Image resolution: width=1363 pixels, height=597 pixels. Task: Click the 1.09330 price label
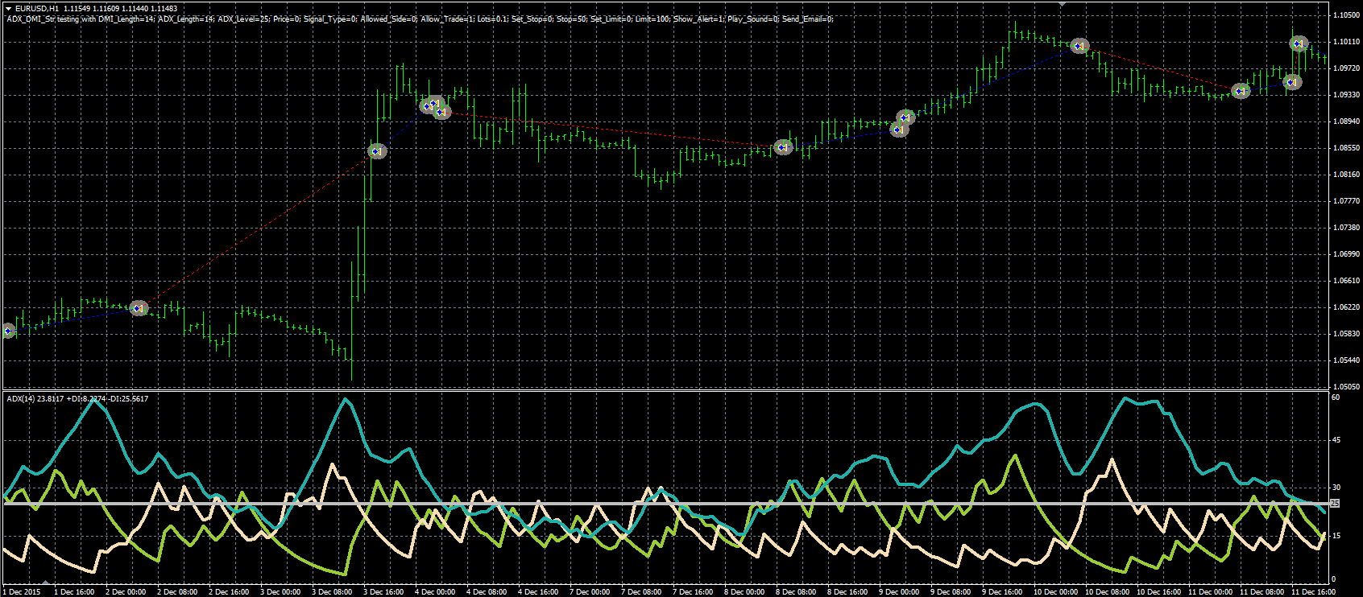coord(1346,95)
